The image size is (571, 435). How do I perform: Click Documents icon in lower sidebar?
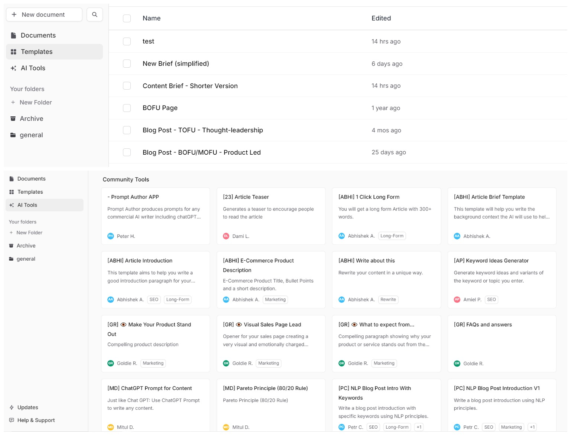click(x=12, y=179)
